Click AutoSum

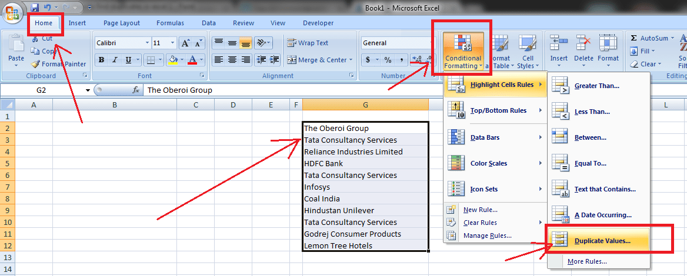[649, 39]
